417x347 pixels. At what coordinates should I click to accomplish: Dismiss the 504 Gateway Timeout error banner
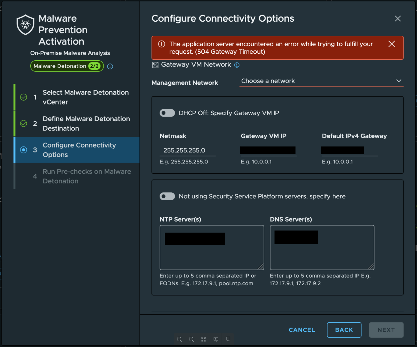[391, 44]
